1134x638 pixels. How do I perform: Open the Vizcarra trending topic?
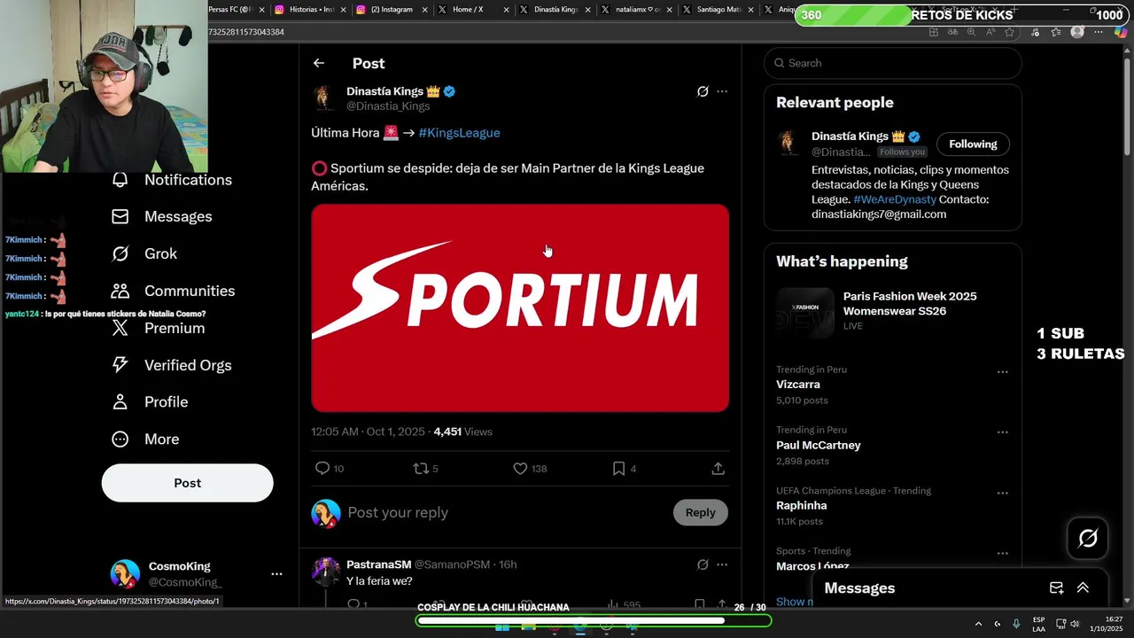798,385
